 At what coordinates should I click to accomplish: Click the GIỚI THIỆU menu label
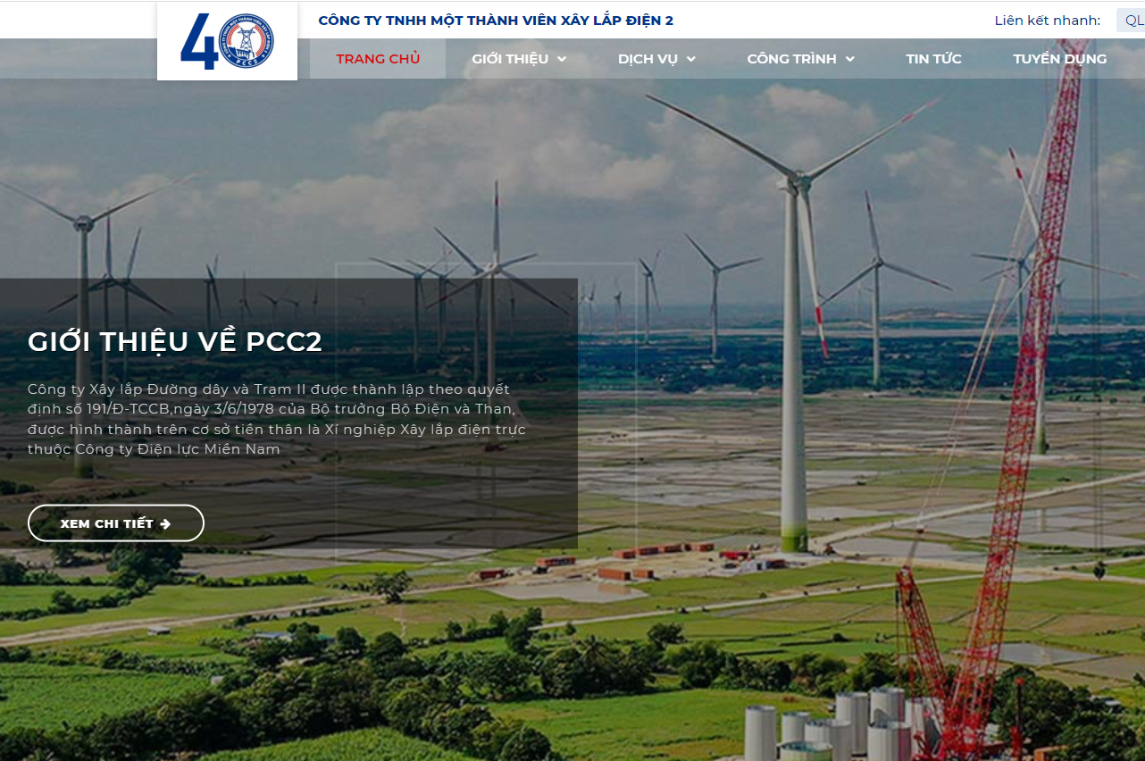click(x=510, y=59)
